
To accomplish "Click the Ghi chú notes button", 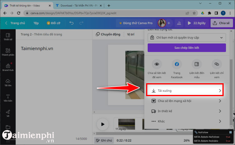I will 104,140.
